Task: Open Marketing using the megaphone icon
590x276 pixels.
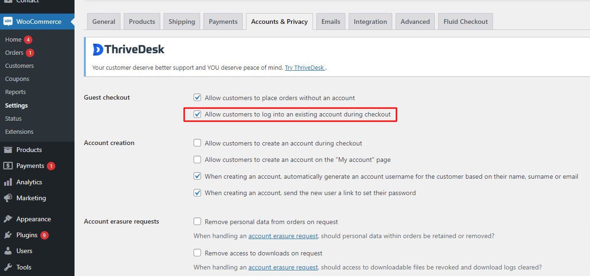Action: tap(8, 198)
